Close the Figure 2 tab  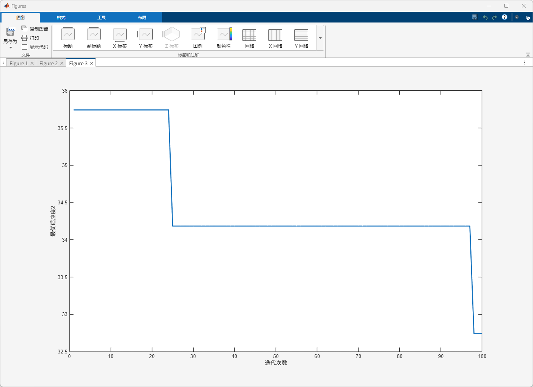[x=62, y=63]
